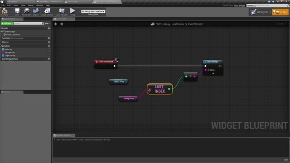The width and height of the screenshot is (290, 163).
Task: Collapse the EventGraph tree entry
Action: pyautogui.click(x=1, y=32)
